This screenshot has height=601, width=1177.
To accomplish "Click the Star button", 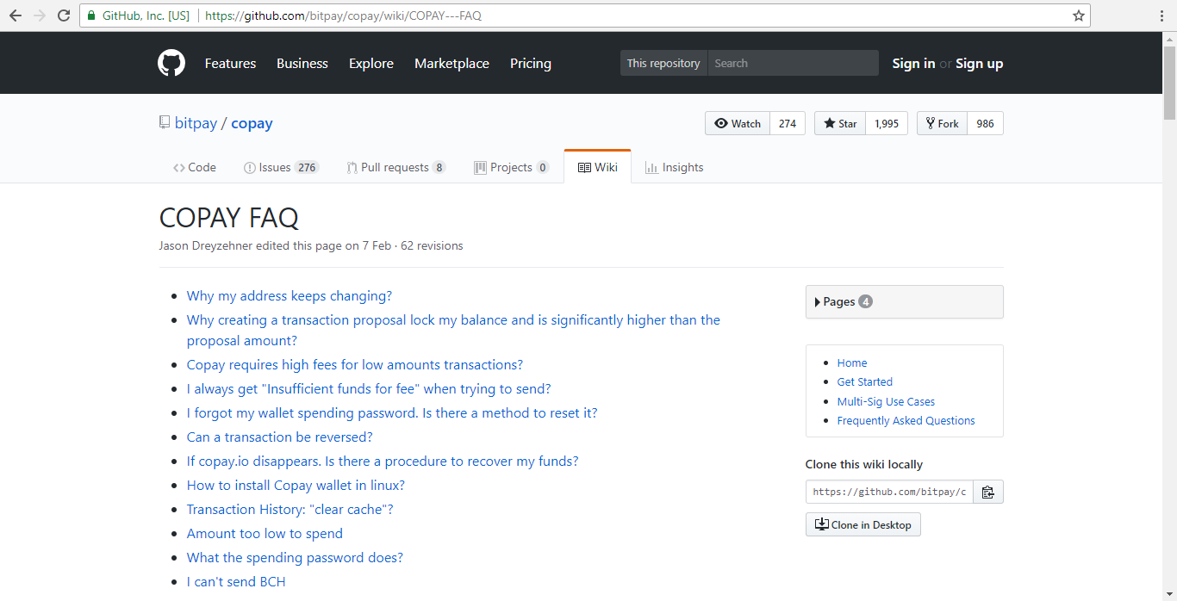I will [840, 123].
